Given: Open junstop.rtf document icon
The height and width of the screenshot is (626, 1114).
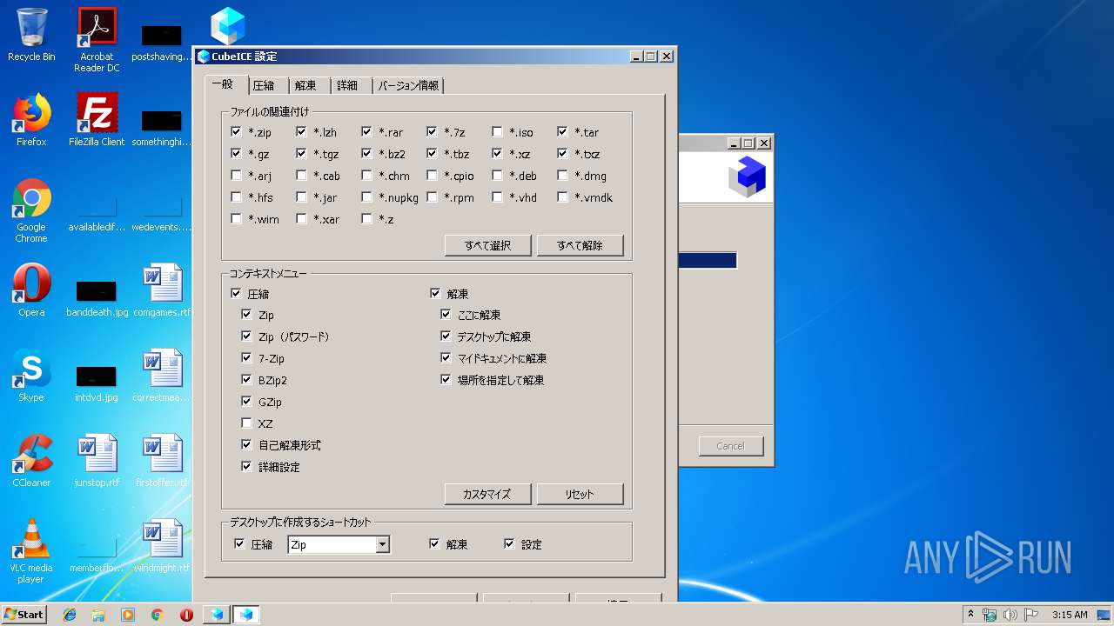Looking at the screenshot, I should [97, 461].
